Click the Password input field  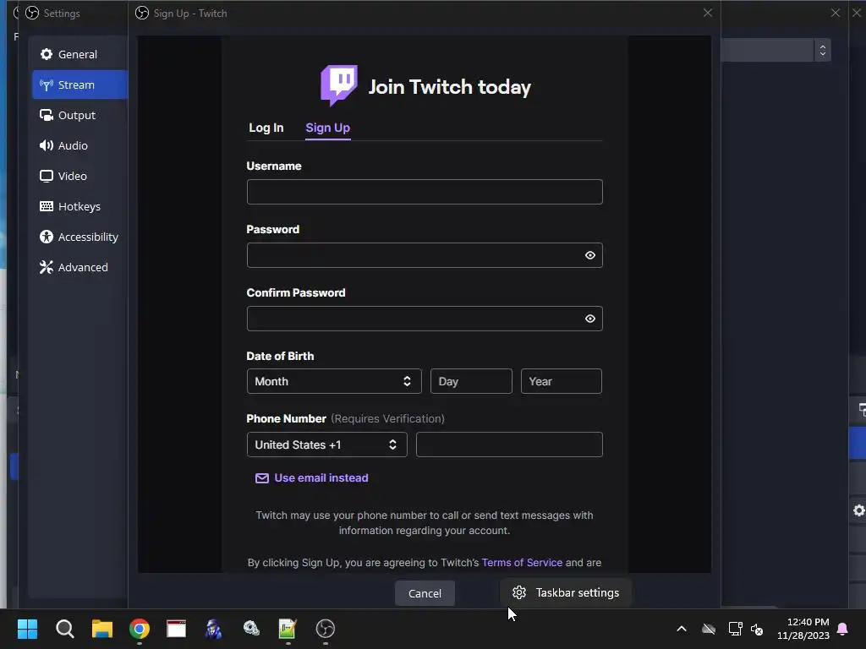click(x=425, y=255)
